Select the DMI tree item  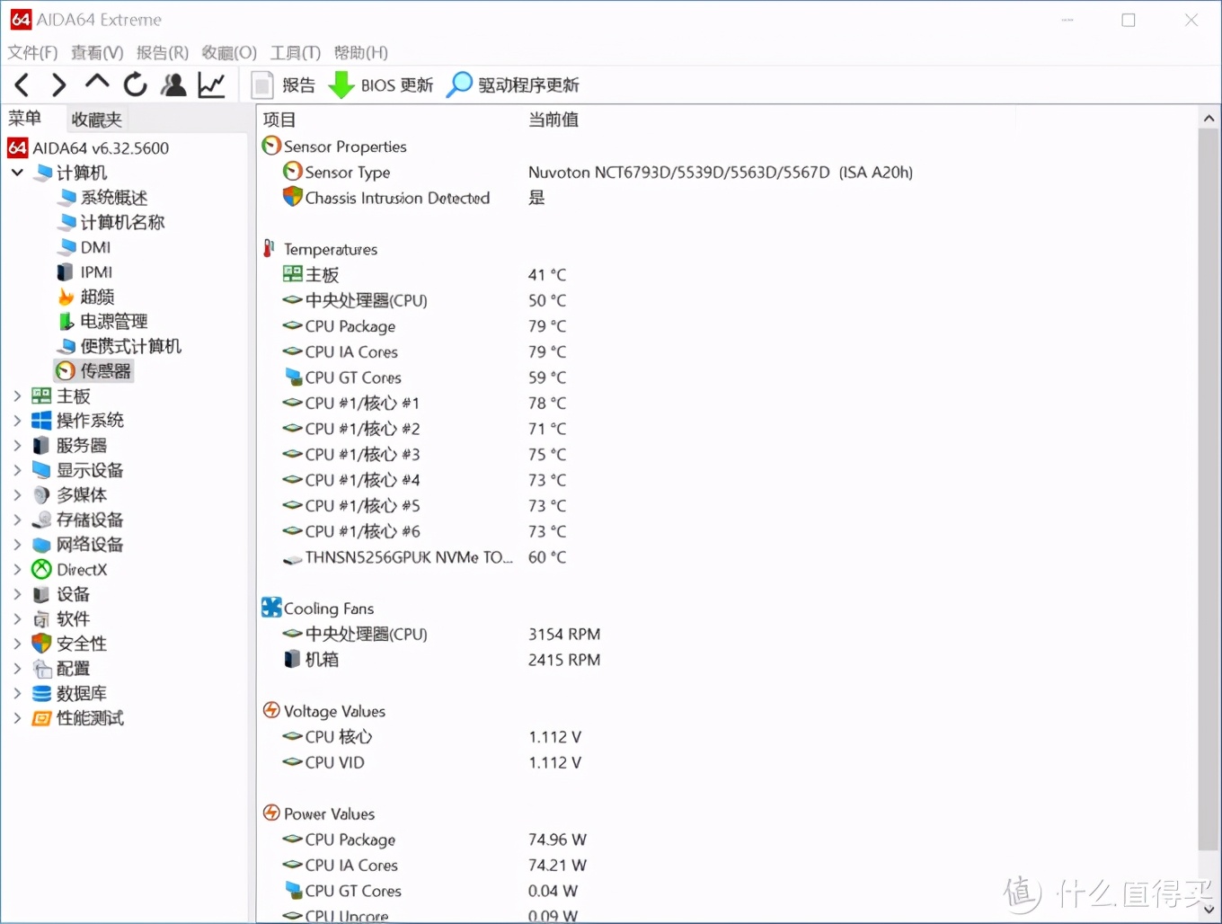coord(84,247)
